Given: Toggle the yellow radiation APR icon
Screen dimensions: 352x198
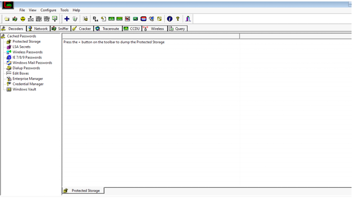Looking at the screenshot, I should click(23, 19).
